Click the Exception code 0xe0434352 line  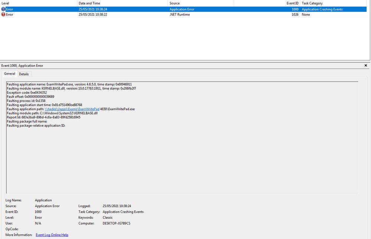pyautogui.click(x=27, y=92)
